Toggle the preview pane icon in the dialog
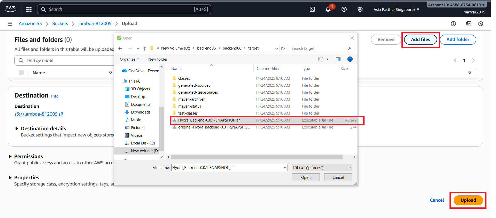The width and height of the screenshot is (496, 218). point(338,59)
